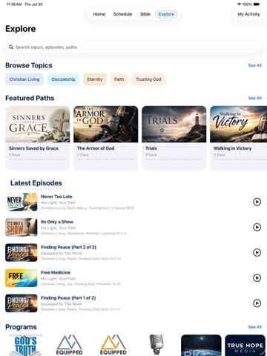
Task: Choose the Faith topic chip
Action: coord(119,79)
